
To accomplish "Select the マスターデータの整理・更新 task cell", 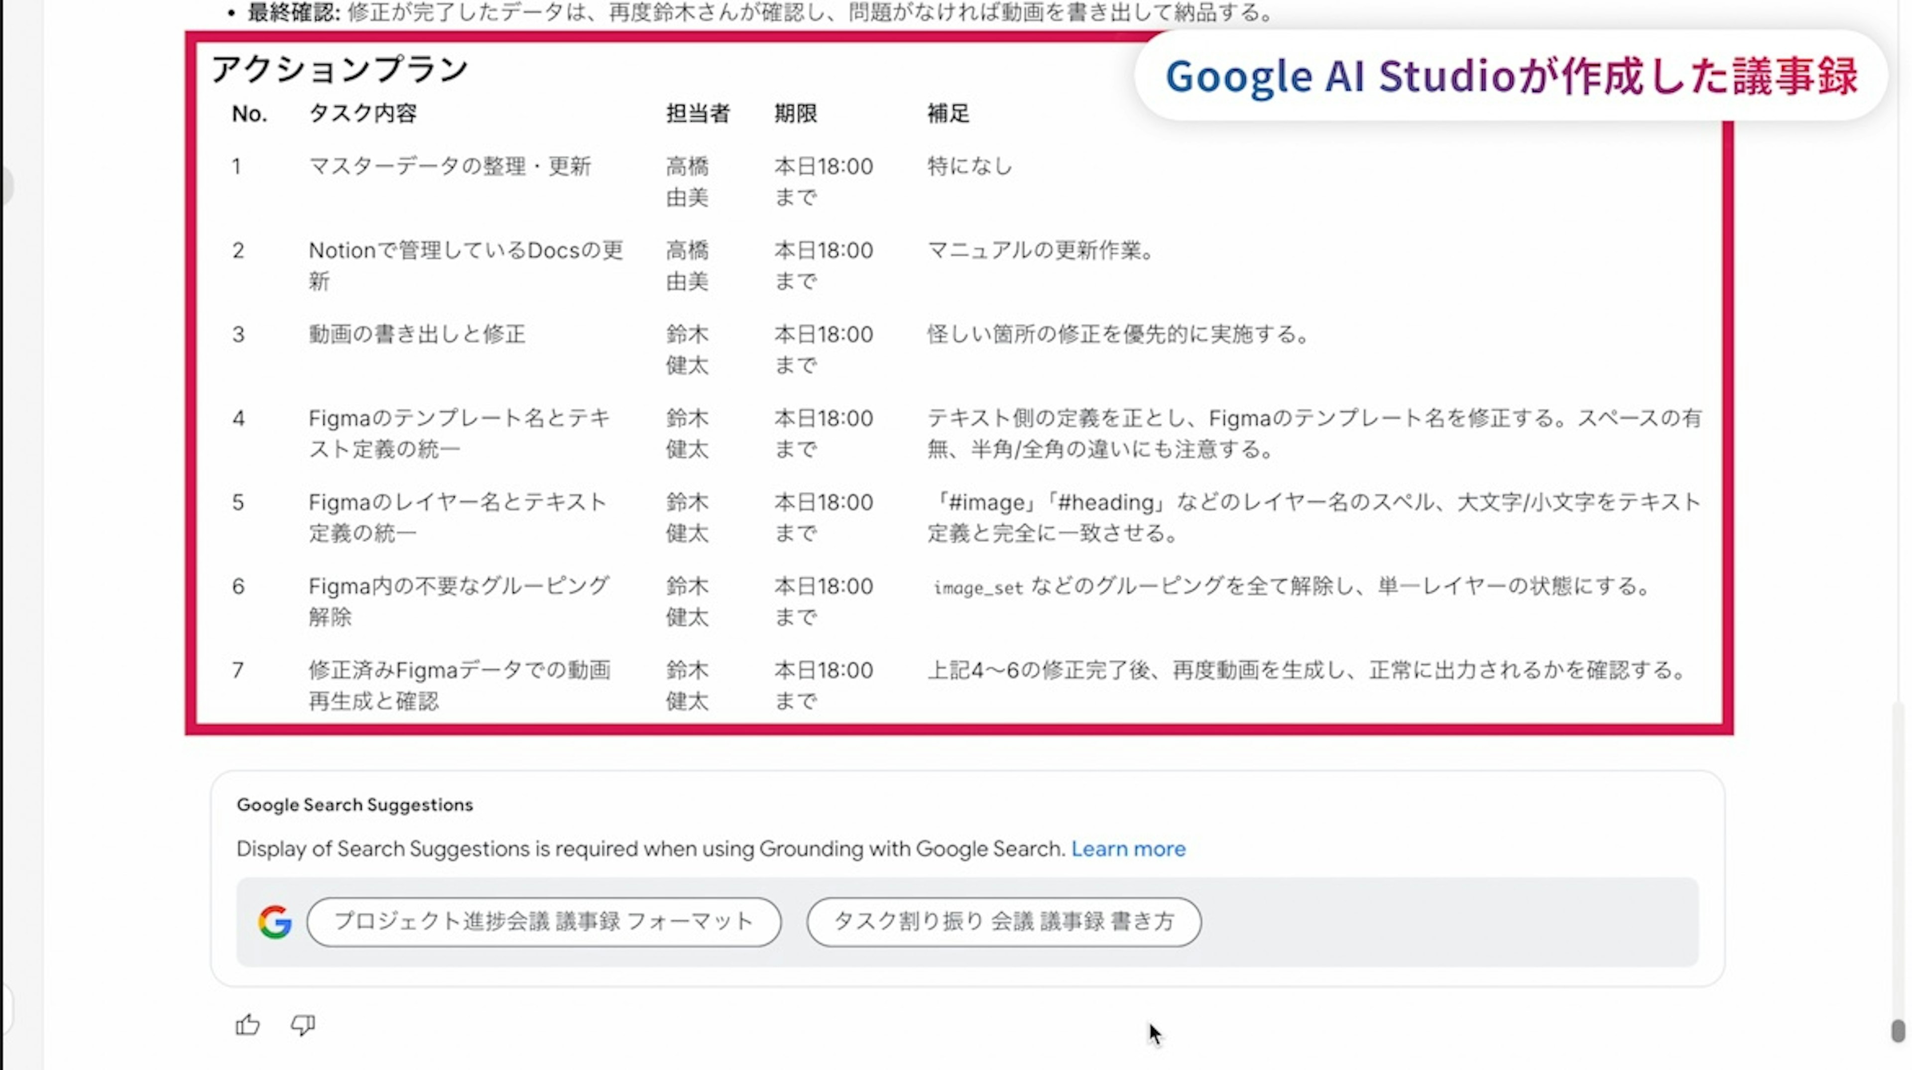I will (x=450, y=166).
